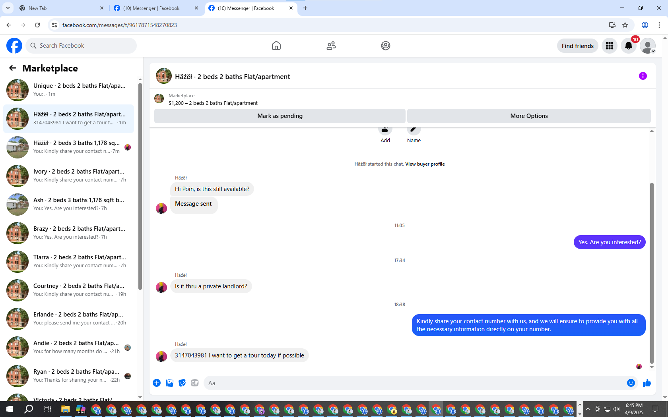
Task: Click the listing thumbnail in chat header
Action: 164,76
